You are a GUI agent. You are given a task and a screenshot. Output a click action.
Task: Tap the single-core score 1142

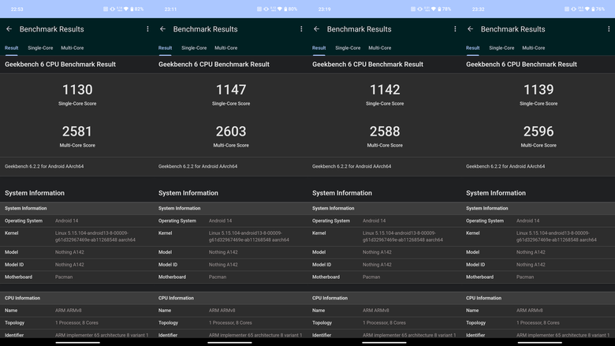pyautogui.click(x=385, y=90)
